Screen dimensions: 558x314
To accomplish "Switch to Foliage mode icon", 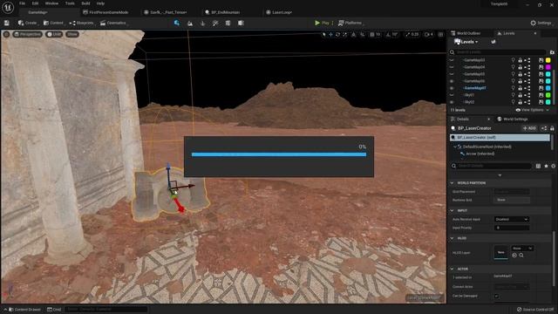I will 202,24.
